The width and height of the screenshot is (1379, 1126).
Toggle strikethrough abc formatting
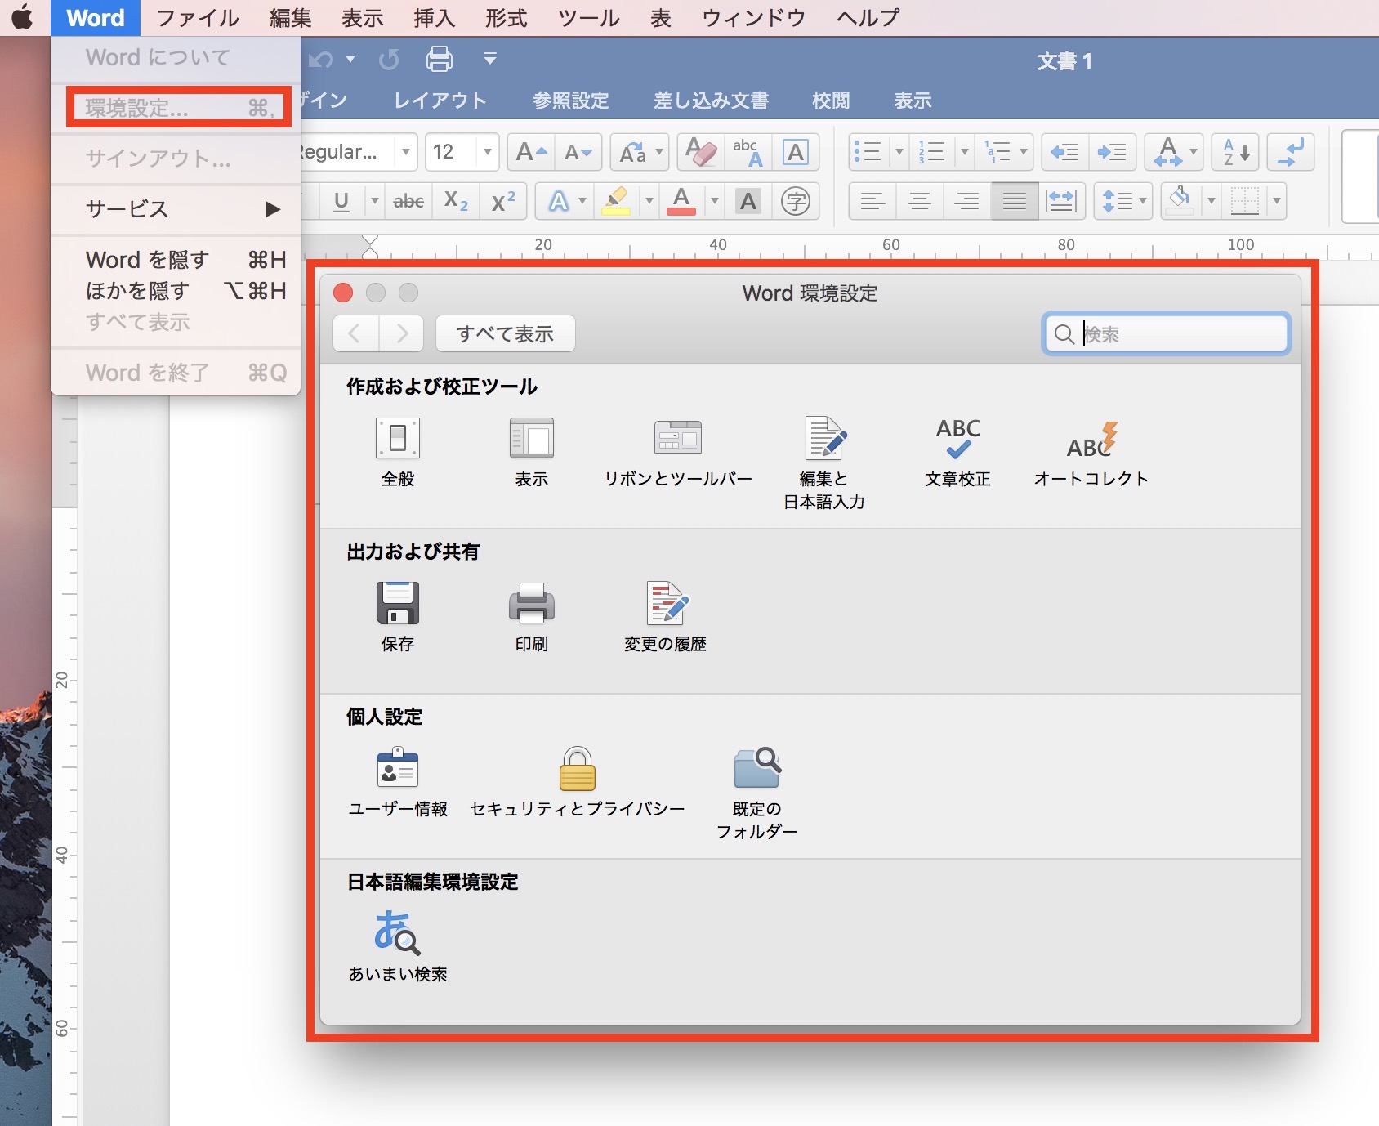click(x=408, y=201)
